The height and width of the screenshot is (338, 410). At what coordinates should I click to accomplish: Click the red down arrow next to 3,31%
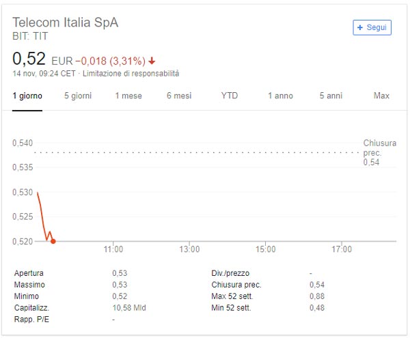click(x=152, y=61)
